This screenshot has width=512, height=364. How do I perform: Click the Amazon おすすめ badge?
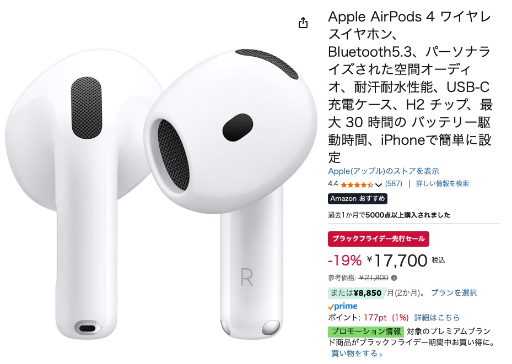[x=358, y=199]
